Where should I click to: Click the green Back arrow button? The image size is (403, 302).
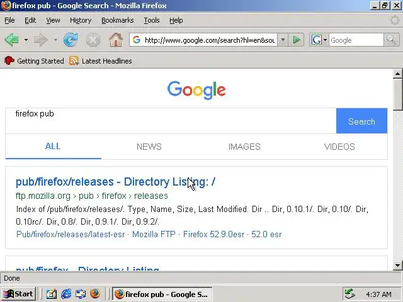point(12,40)
